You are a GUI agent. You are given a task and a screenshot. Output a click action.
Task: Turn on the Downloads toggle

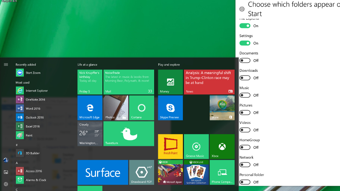(x=245, y=78)
